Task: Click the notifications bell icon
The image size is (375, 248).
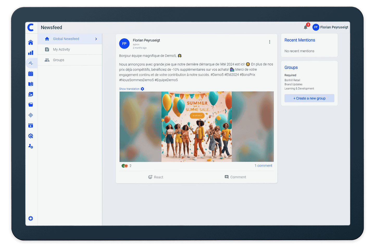Action: (305, 27)
